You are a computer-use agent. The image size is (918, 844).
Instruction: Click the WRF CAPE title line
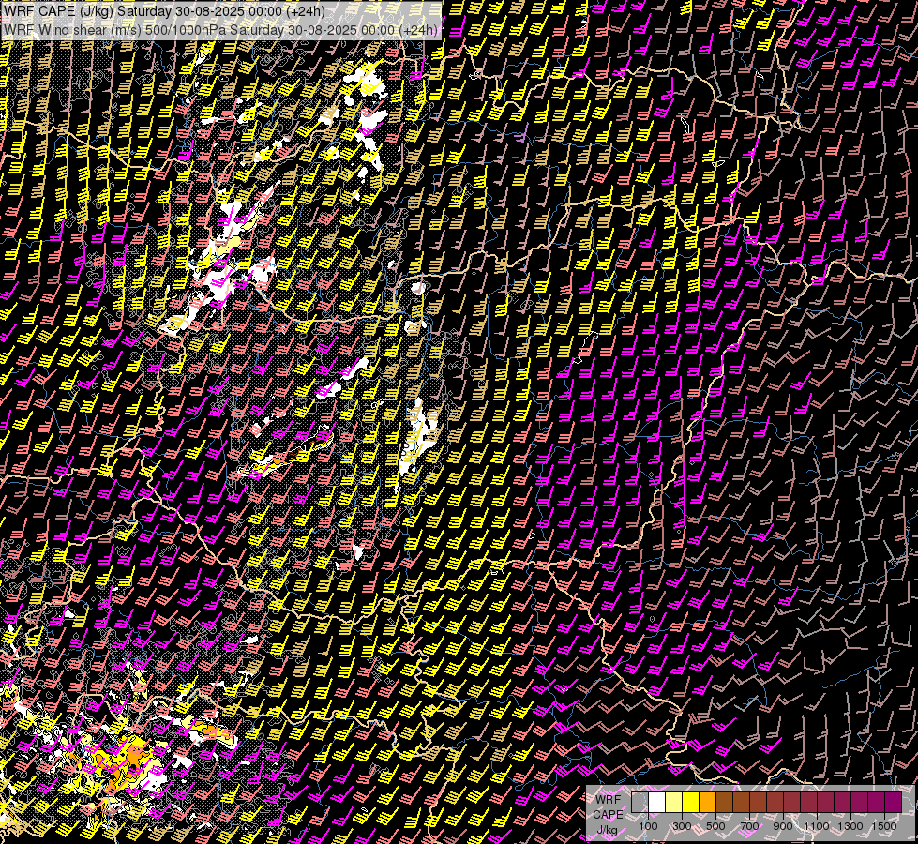point(164,11)
